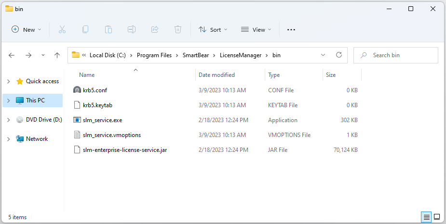The image size is (446, 224).
Task: Show hidden breadcrumb path chevrons
Action: click(x=84, y=55)
